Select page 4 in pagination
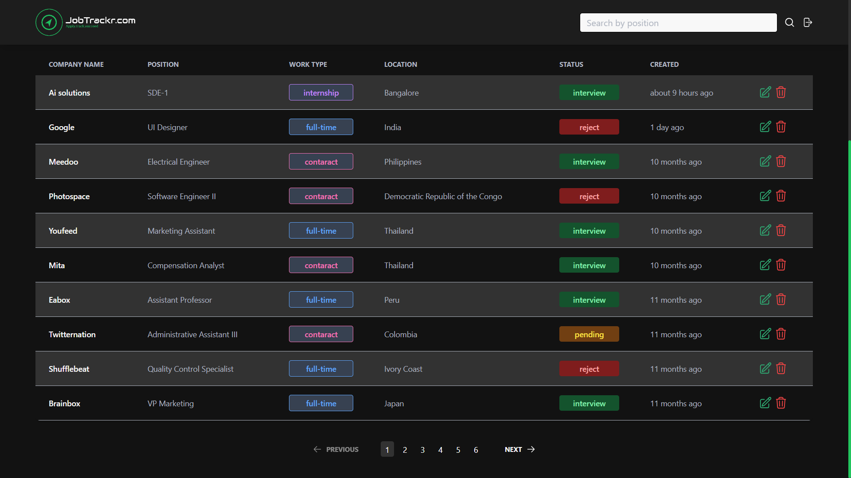This screenshot has height=478, width=851. (440, 450)
